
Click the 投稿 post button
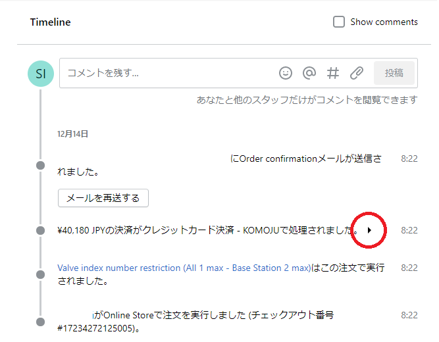coord(394,73)
